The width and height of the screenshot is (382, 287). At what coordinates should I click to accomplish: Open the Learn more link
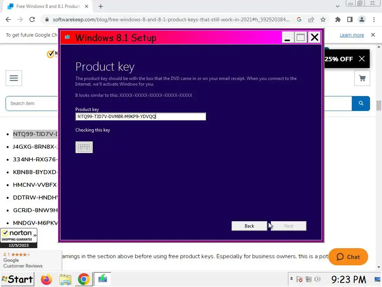352,35
